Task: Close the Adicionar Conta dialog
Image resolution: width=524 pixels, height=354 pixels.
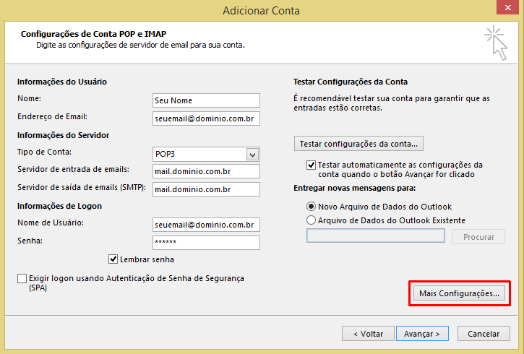Action: coord(507,7)
